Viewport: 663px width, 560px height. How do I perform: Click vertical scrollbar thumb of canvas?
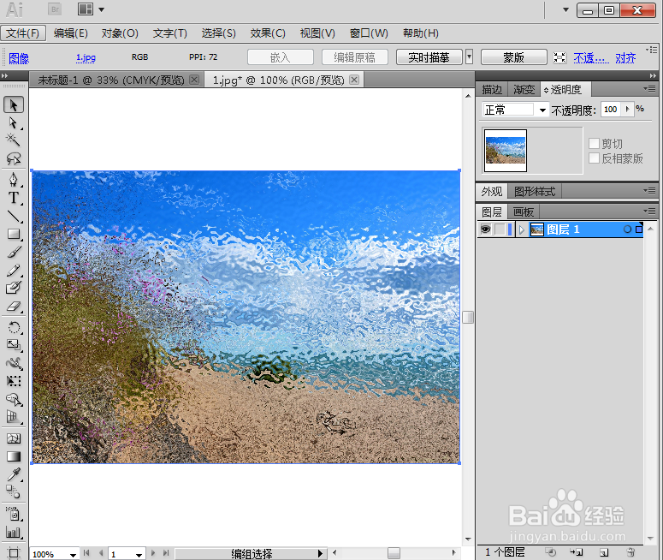click(468, 317)
